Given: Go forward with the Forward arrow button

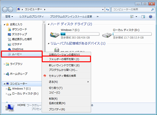Looking at the screenshot, I should pyautogui.click(x=10, y=10).
